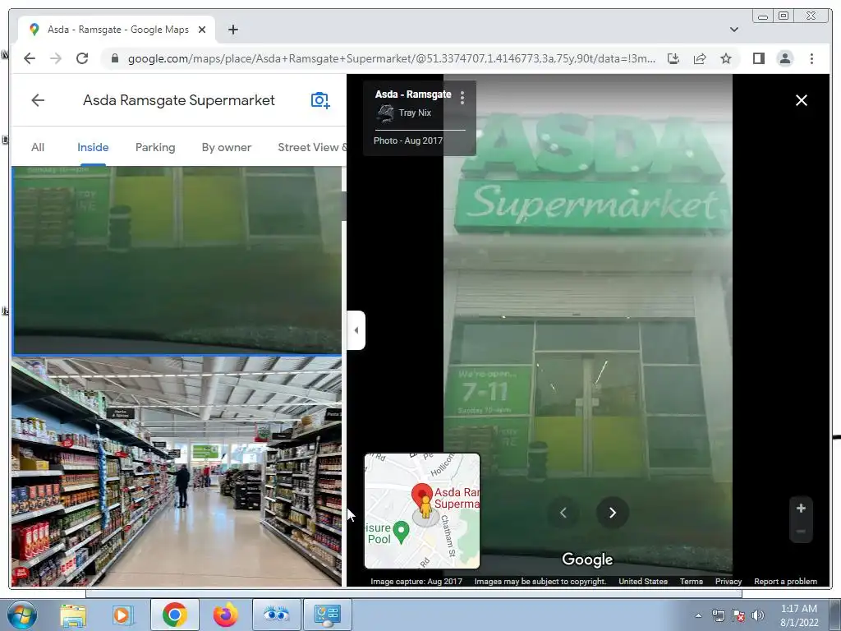Open the Terms link
This screenshot has height=631, width=841.
(x=692, y=581)
